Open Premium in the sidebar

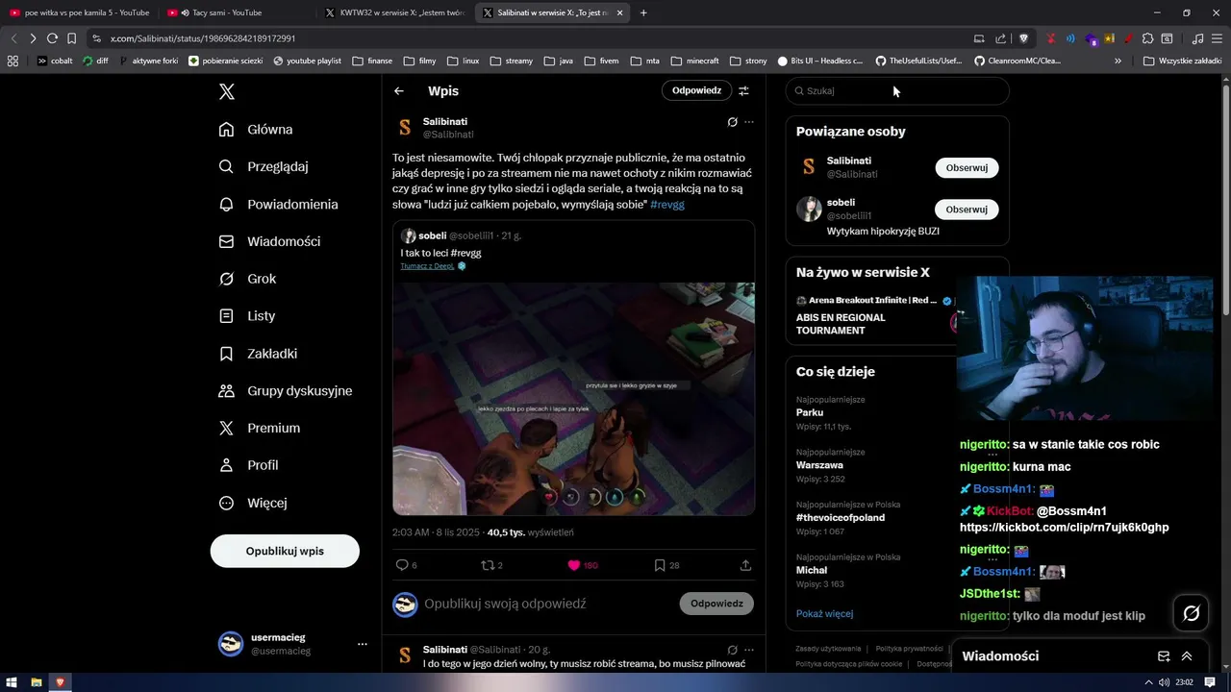[260, 428]
